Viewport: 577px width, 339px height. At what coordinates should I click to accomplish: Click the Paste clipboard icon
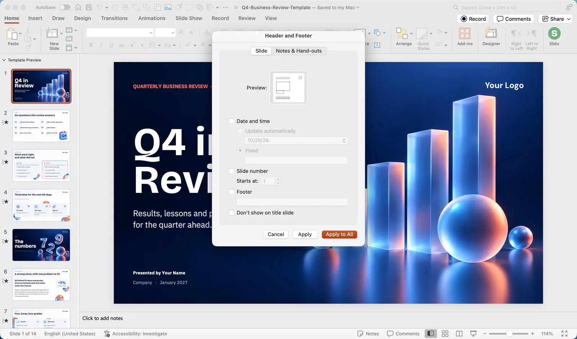tap(12, 34)
